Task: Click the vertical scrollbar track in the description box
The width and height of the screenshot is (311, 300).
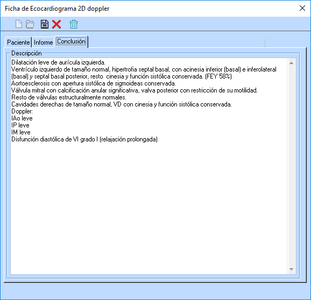Action: point(292,166)
